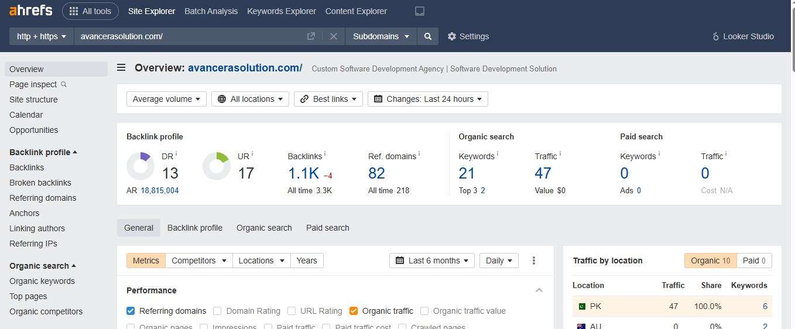Open the three-dot chart options menu
Image resolution: width=795 pixels, height=329 pixels.
click(x=534, y=261)
